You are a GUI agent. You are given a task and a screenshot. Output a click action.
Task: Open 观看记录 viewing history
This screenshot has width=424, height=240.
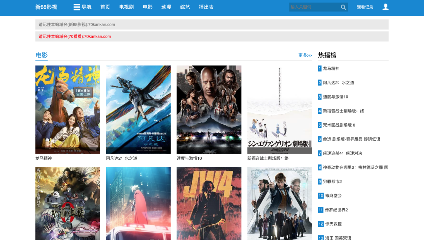point(365,7)
